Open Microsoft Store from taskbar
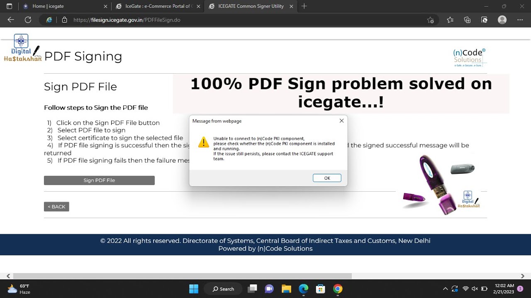 [320, 289]
